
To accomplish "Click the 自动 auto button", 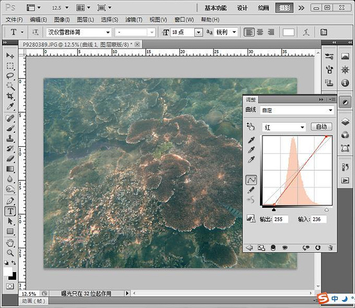I will [x=322, y=126].
